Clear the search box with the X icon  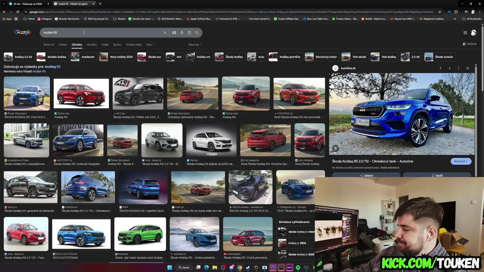(x=165, y=33)
